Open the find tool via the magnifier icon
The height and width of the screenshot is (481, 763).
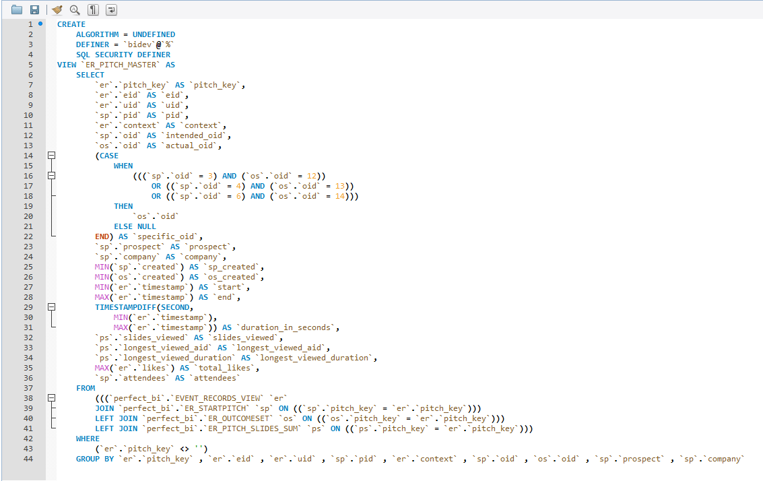pyautogui.click(x=74, y=9)
